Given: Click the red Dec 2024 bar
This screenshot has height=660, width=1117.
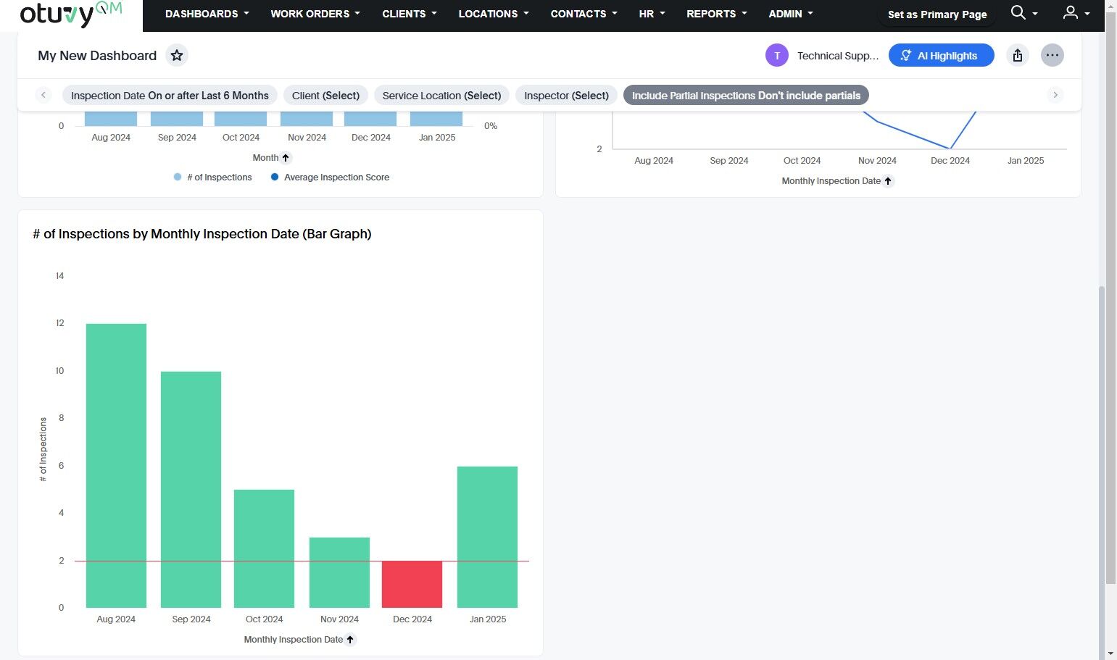Looking at the screenshot, I should pyautogui.click(x=412, y=585).
